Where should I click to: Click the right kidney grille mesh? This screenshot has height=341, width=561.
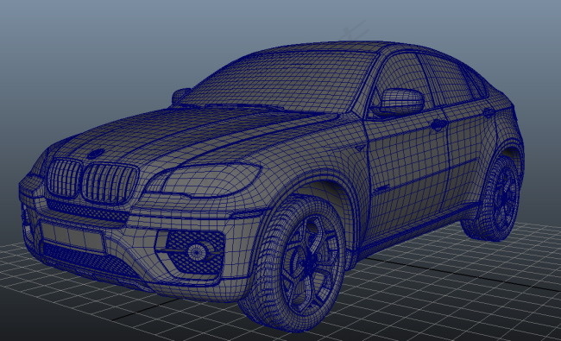click(x=110, y=184)
